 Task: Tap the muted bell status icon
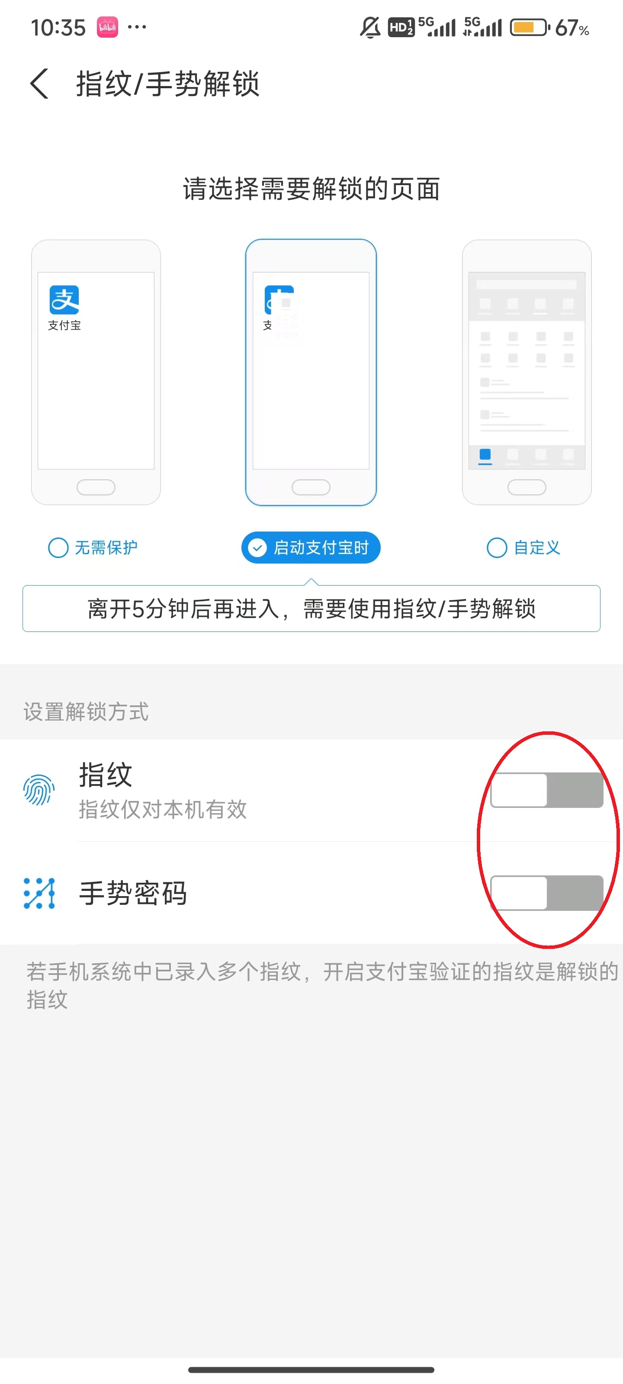point(370,27)
